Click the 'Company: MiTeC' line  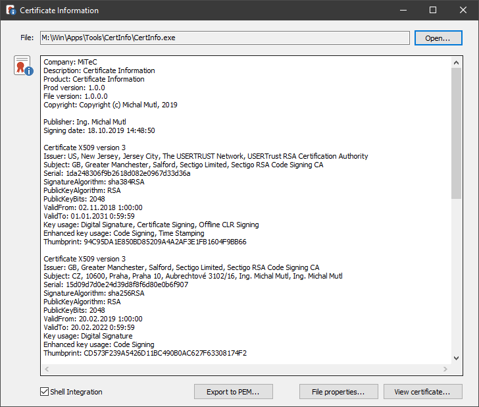point(70,62)
